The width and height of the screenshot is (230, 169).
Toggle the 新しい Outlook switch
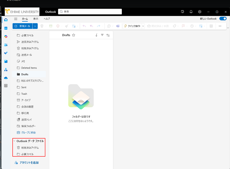point(223,19)
